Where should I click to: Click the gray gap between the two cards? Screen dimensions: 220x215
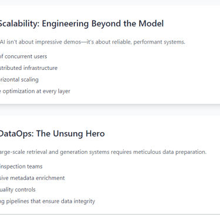[x=110, y=110]
